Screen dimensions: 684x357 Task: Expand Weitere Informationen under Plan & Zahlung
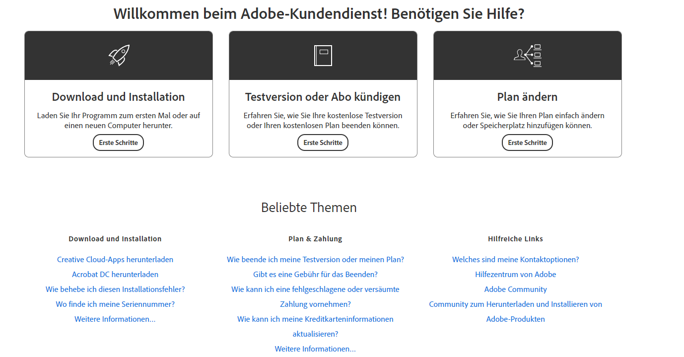315,349
